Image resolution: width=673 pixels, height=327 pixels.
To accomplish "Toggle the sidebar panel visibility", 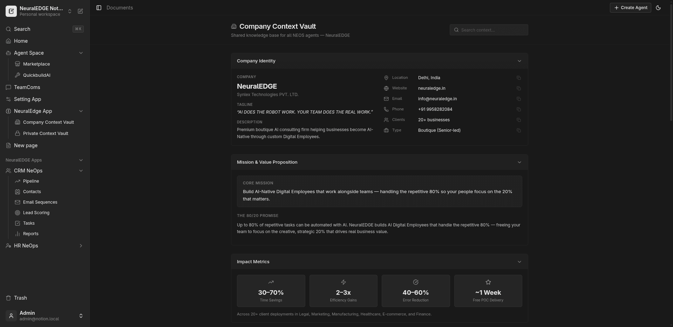I will pyautogui.click(x=98, y=8).
